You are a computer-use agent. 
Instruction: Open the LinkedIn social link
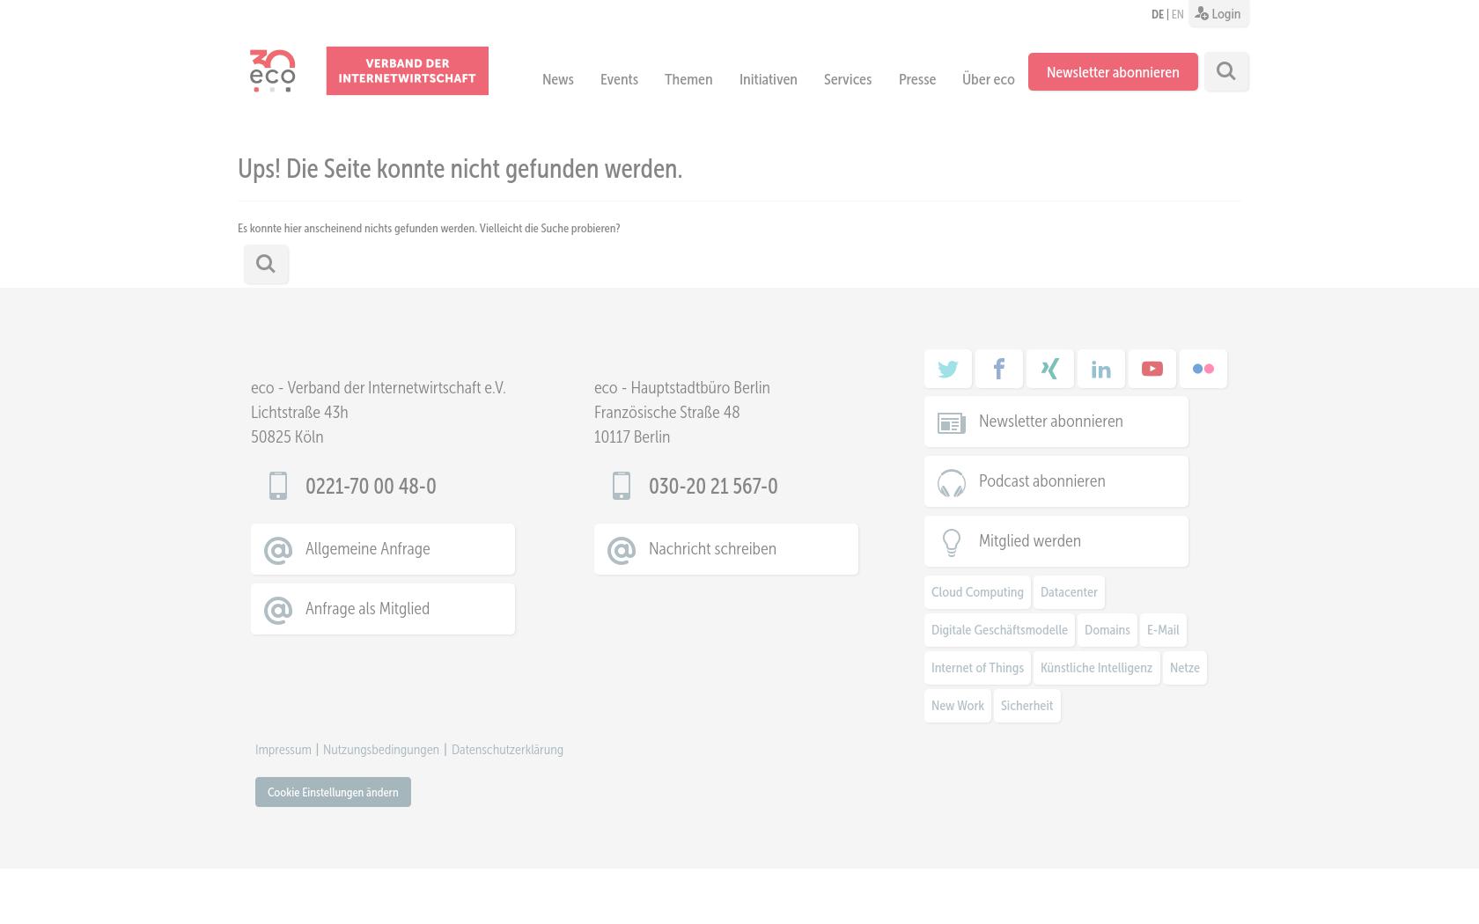[1101, 369]
